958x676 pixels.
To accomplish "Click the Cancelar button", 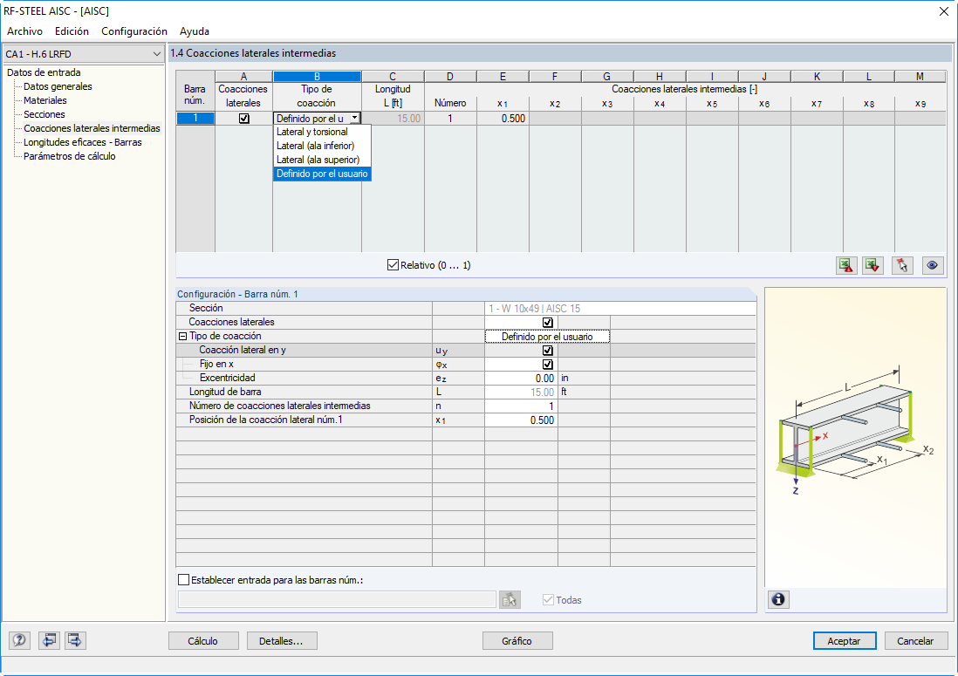I will (x=915, y=640).
